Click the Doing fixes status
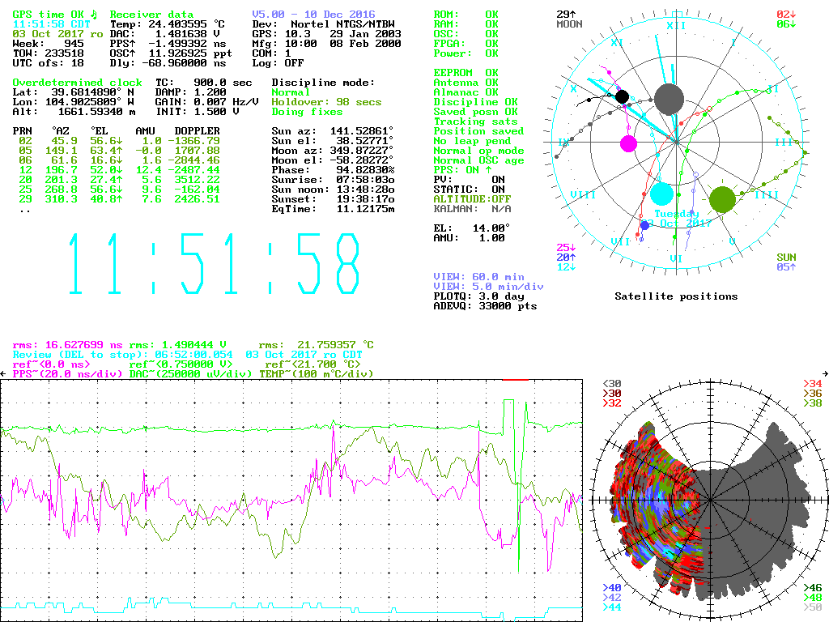The height and width of the screenshot is (622, 829). tap(307, 112)
